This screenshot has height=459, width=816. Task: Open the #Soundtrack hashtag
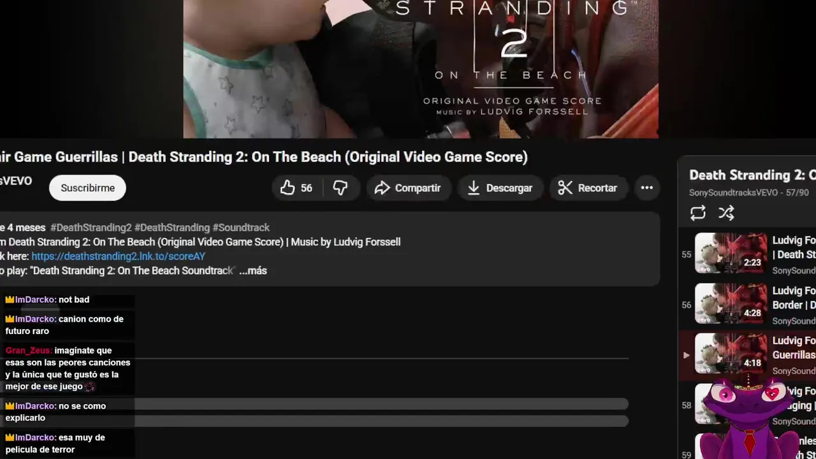point(241,228)
